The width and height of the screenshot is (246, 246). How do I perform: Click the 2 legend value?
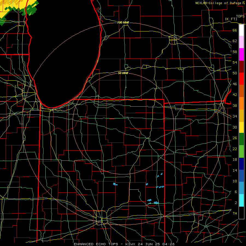(x=236, y=203)
